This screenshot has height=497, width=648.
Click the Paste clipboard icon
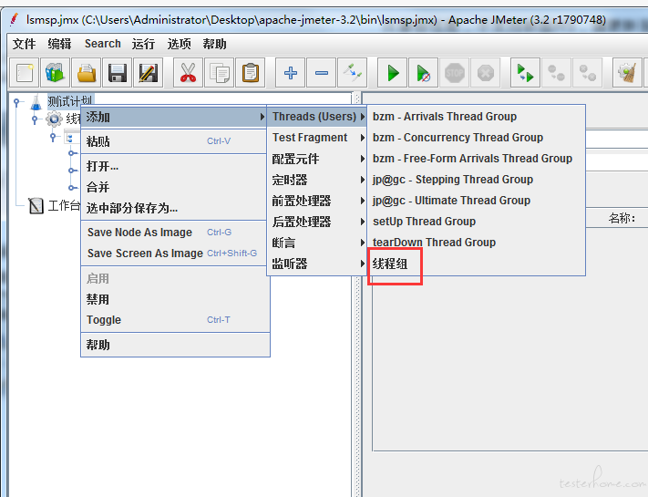[x=250, y=73]
